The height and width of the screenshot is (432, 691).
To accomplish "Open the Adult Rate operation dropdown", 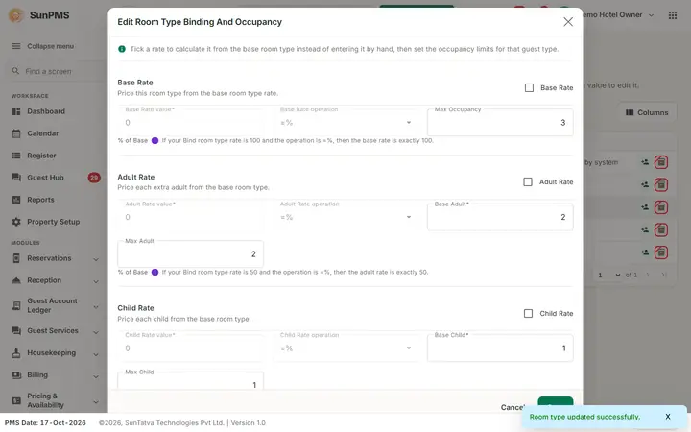I will click(345, 217).
